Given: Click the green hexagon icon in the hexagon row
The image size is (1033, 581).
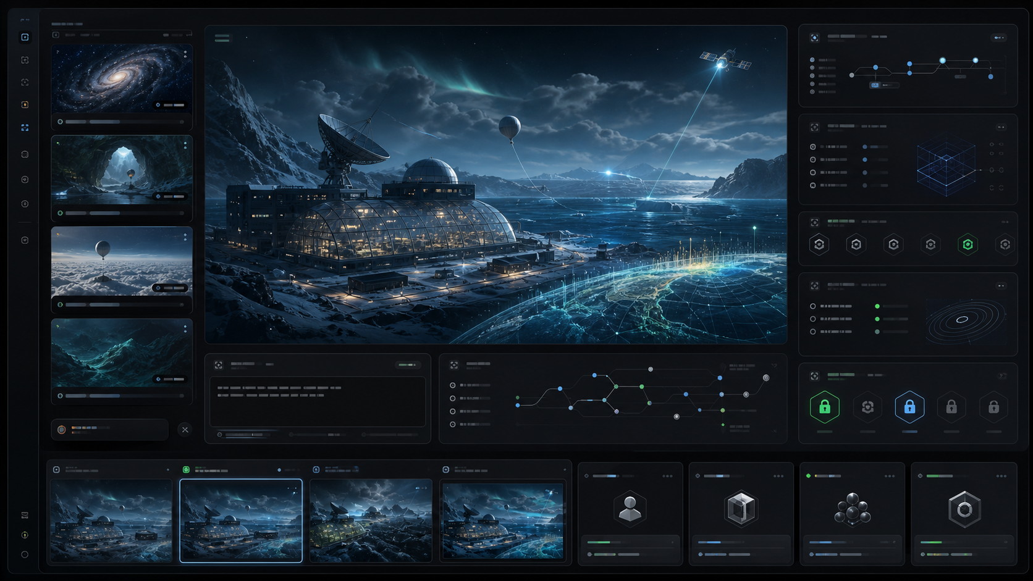Looking at the screenshot, I should pyautogui.click(x=968, y=245).
